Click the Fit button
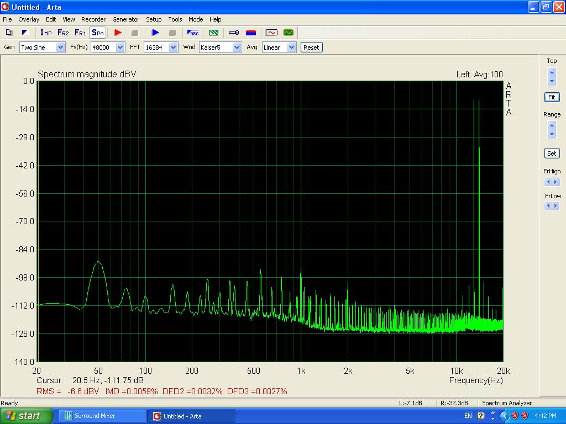The image size is (566, 424). (552, 97)
